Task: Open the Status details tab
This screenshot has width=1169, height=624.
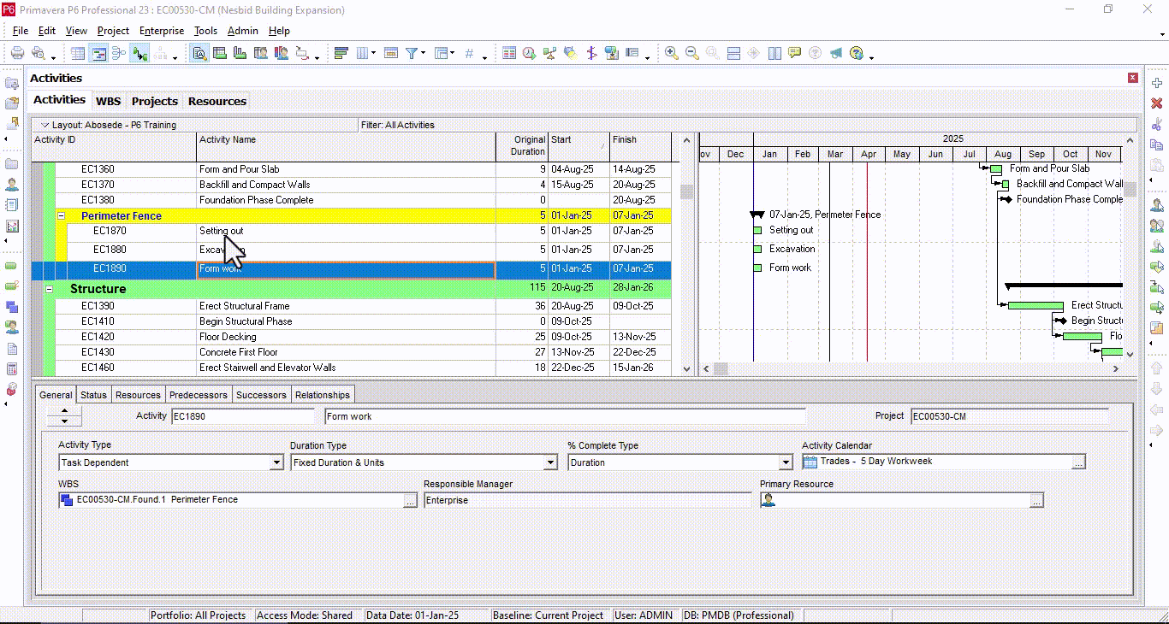Action: (94, 395)
